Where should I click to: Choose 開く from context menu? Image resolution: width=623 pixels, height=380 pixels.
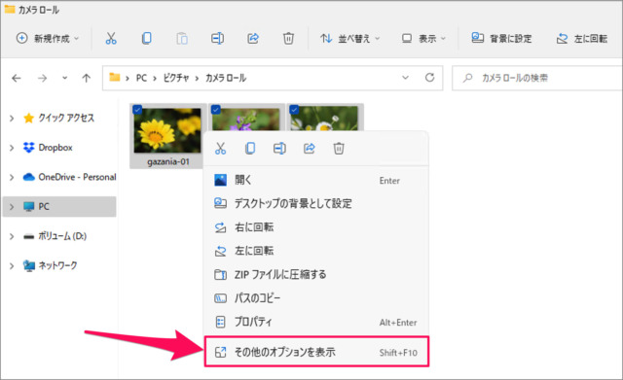pos(316,180)
